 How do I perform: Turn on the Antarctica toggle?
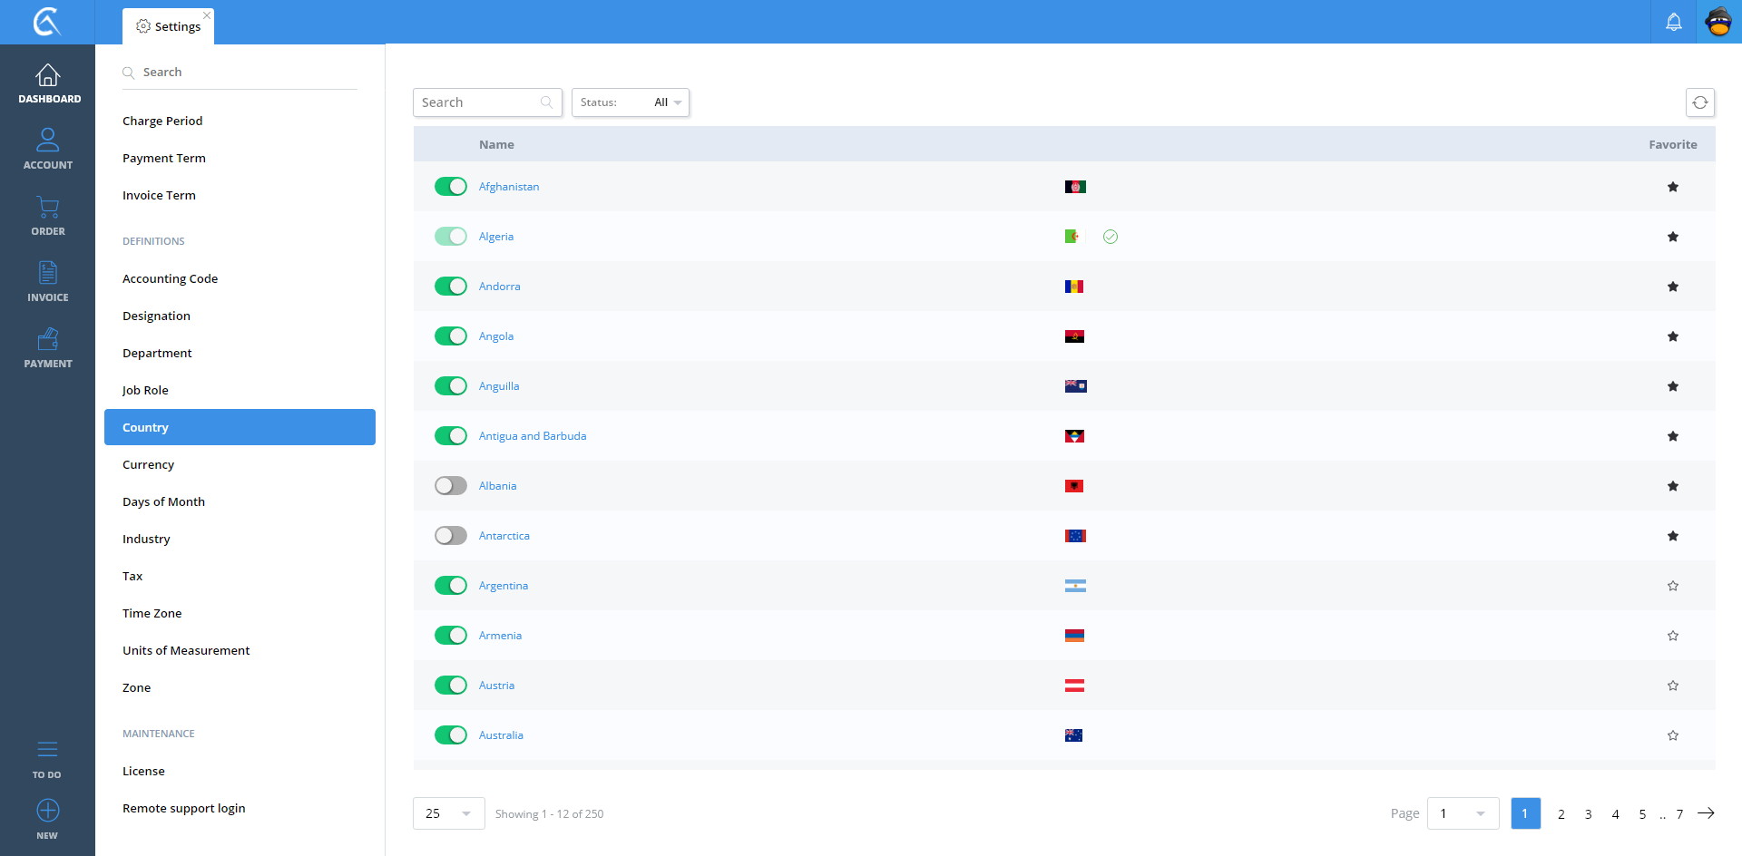click(x=451, y=536)
